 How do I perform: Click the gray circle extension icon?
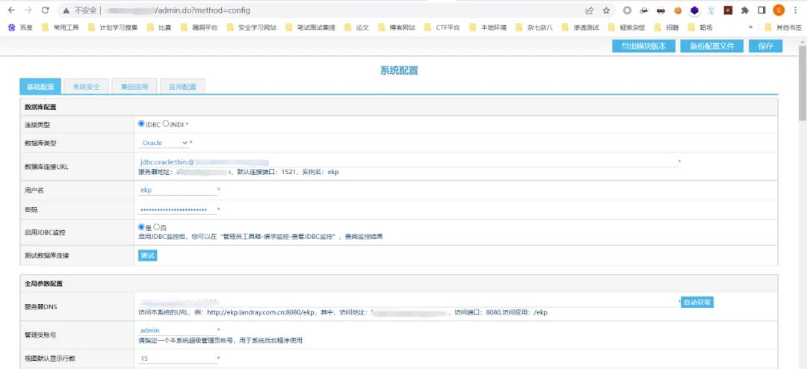click(627, 10)
